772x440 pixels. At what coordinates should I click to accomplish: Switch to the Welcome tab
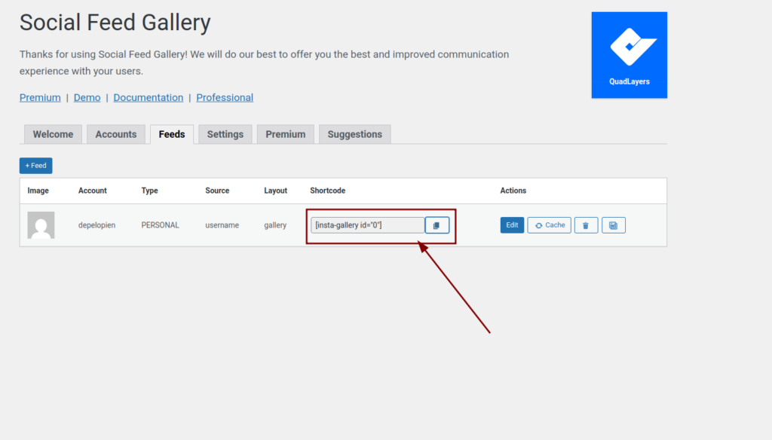(53, 134)
